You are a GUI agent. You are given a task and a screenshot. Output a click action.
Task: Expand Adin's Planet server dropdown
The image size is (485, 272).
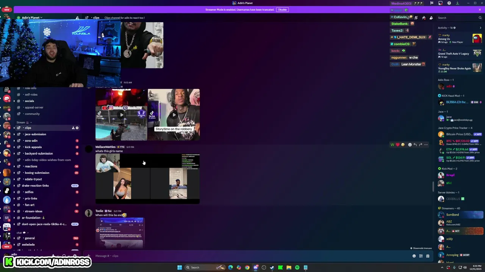click(x=32, y=18)
